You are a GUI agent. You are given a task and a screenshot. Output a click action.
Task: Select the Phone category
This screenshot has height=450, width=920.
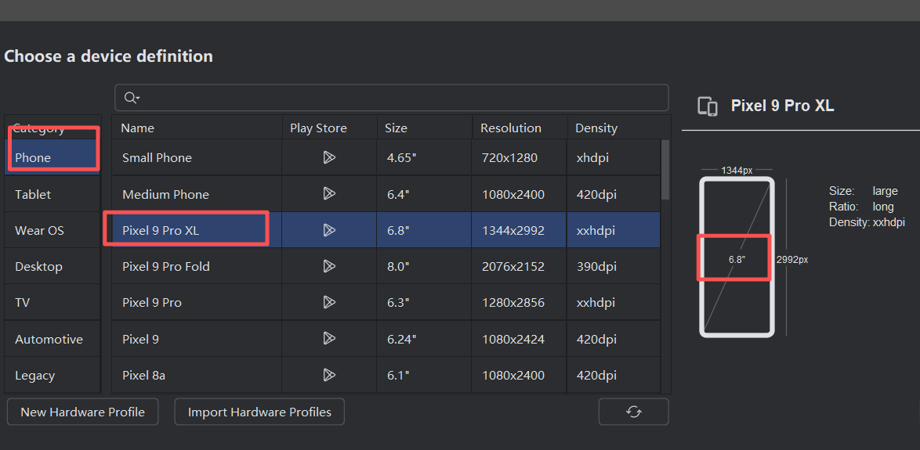(x=53, y=157)
